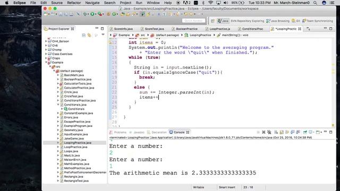Minimize the Project Explorer view
Screen dimensions: 340x191
click(97, 28)
